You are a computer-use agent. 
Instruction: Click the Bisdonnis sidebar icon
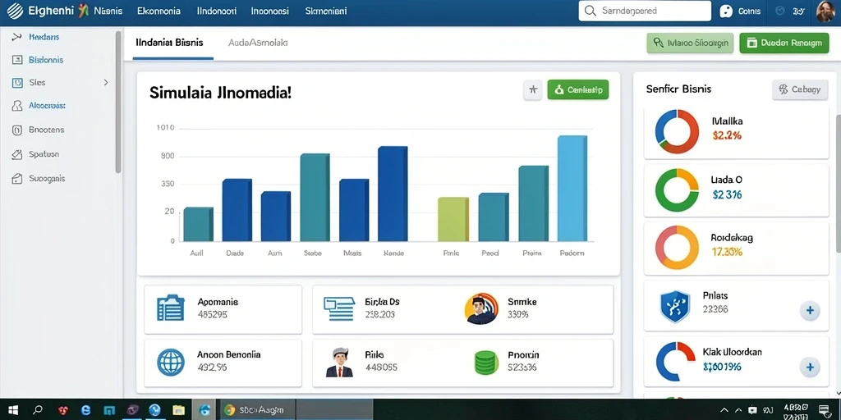pos(17,60)
